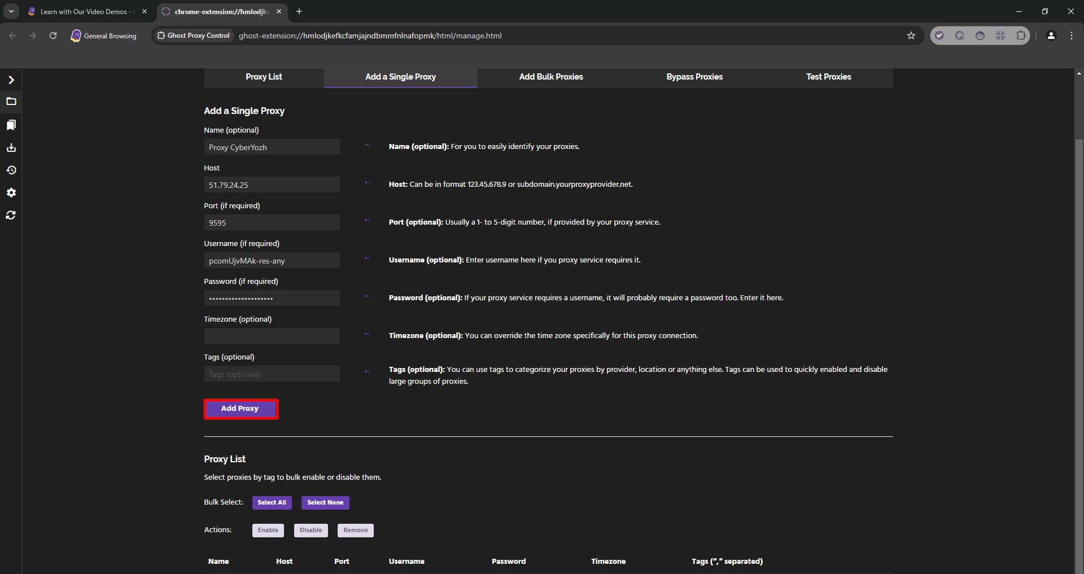Viewport: 1084px width, 574px height.
Task: Switch to the Add Bulk Proxies tab
Action: coord(550,77)
